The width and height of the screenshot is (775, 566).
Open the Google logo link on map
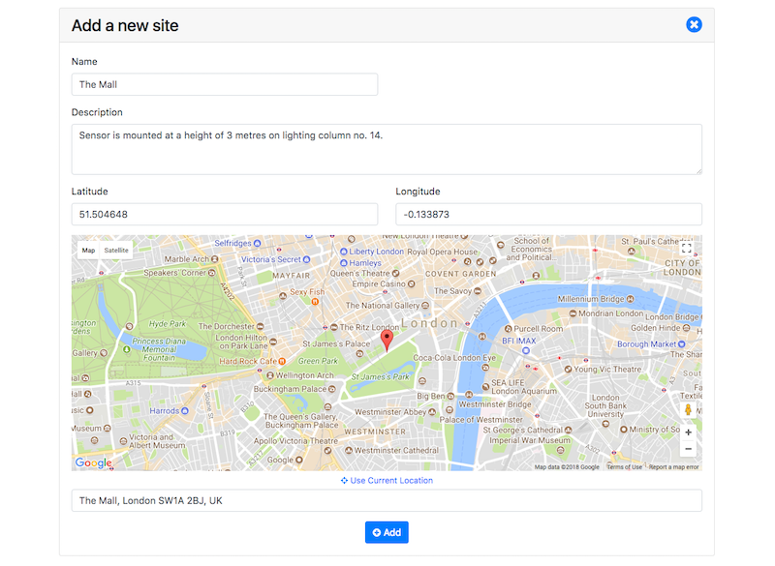point(93,462)
